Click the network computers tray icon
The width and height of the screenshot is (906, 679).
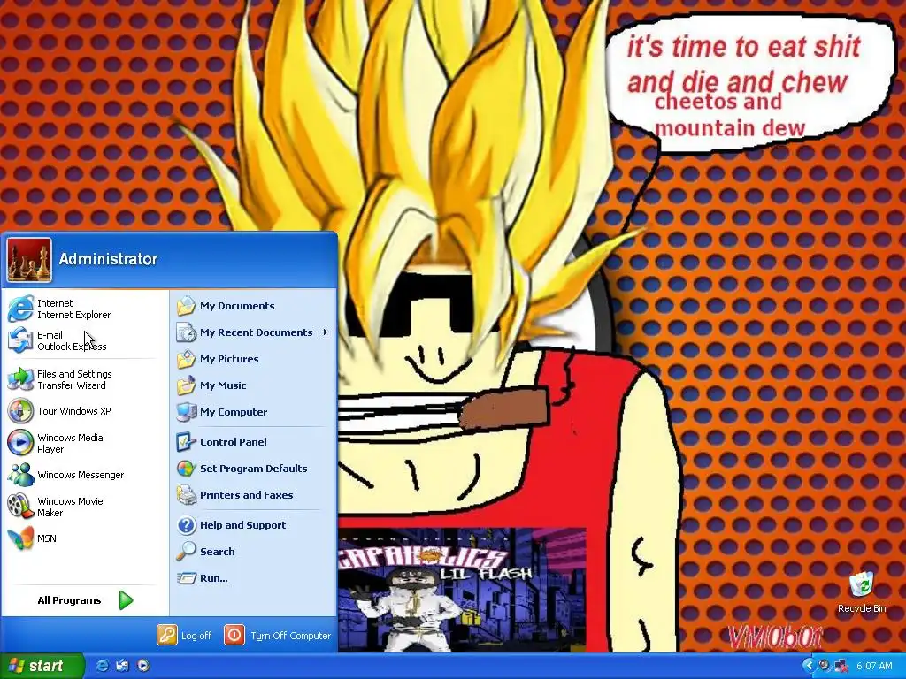pyautogui.click(x=841, y=666)
